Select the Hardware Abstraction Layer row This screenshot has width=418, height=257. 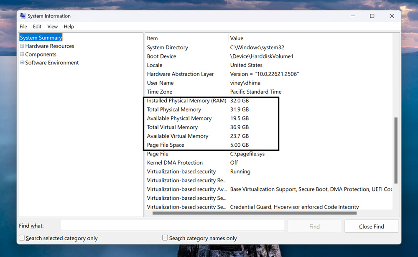269,74
